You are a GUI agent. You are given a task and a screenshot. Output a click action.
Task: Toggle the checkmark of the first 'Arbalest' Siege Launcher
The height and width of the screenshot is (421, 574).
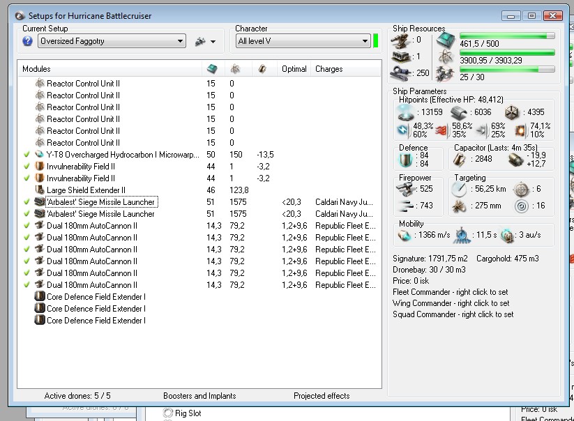click(x=27, y=202)
